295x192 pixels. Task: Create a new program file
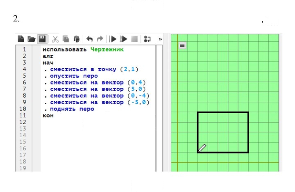(21, 39)
